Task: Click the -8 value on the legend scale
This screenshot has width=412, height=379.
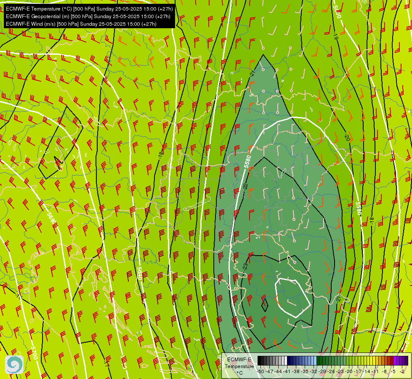Action: 384,371
